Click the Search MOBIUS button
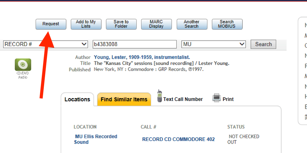The height and width of the screenshot is (153, 307). pos(227,24)
